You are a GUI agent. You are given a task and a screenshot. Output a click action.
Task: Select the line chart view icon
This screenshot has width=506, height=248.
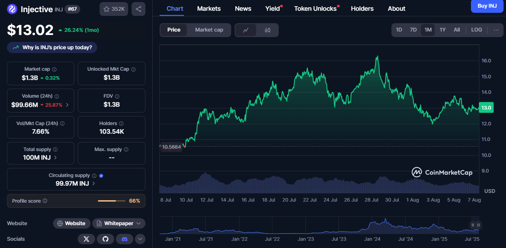coord(246,30)
